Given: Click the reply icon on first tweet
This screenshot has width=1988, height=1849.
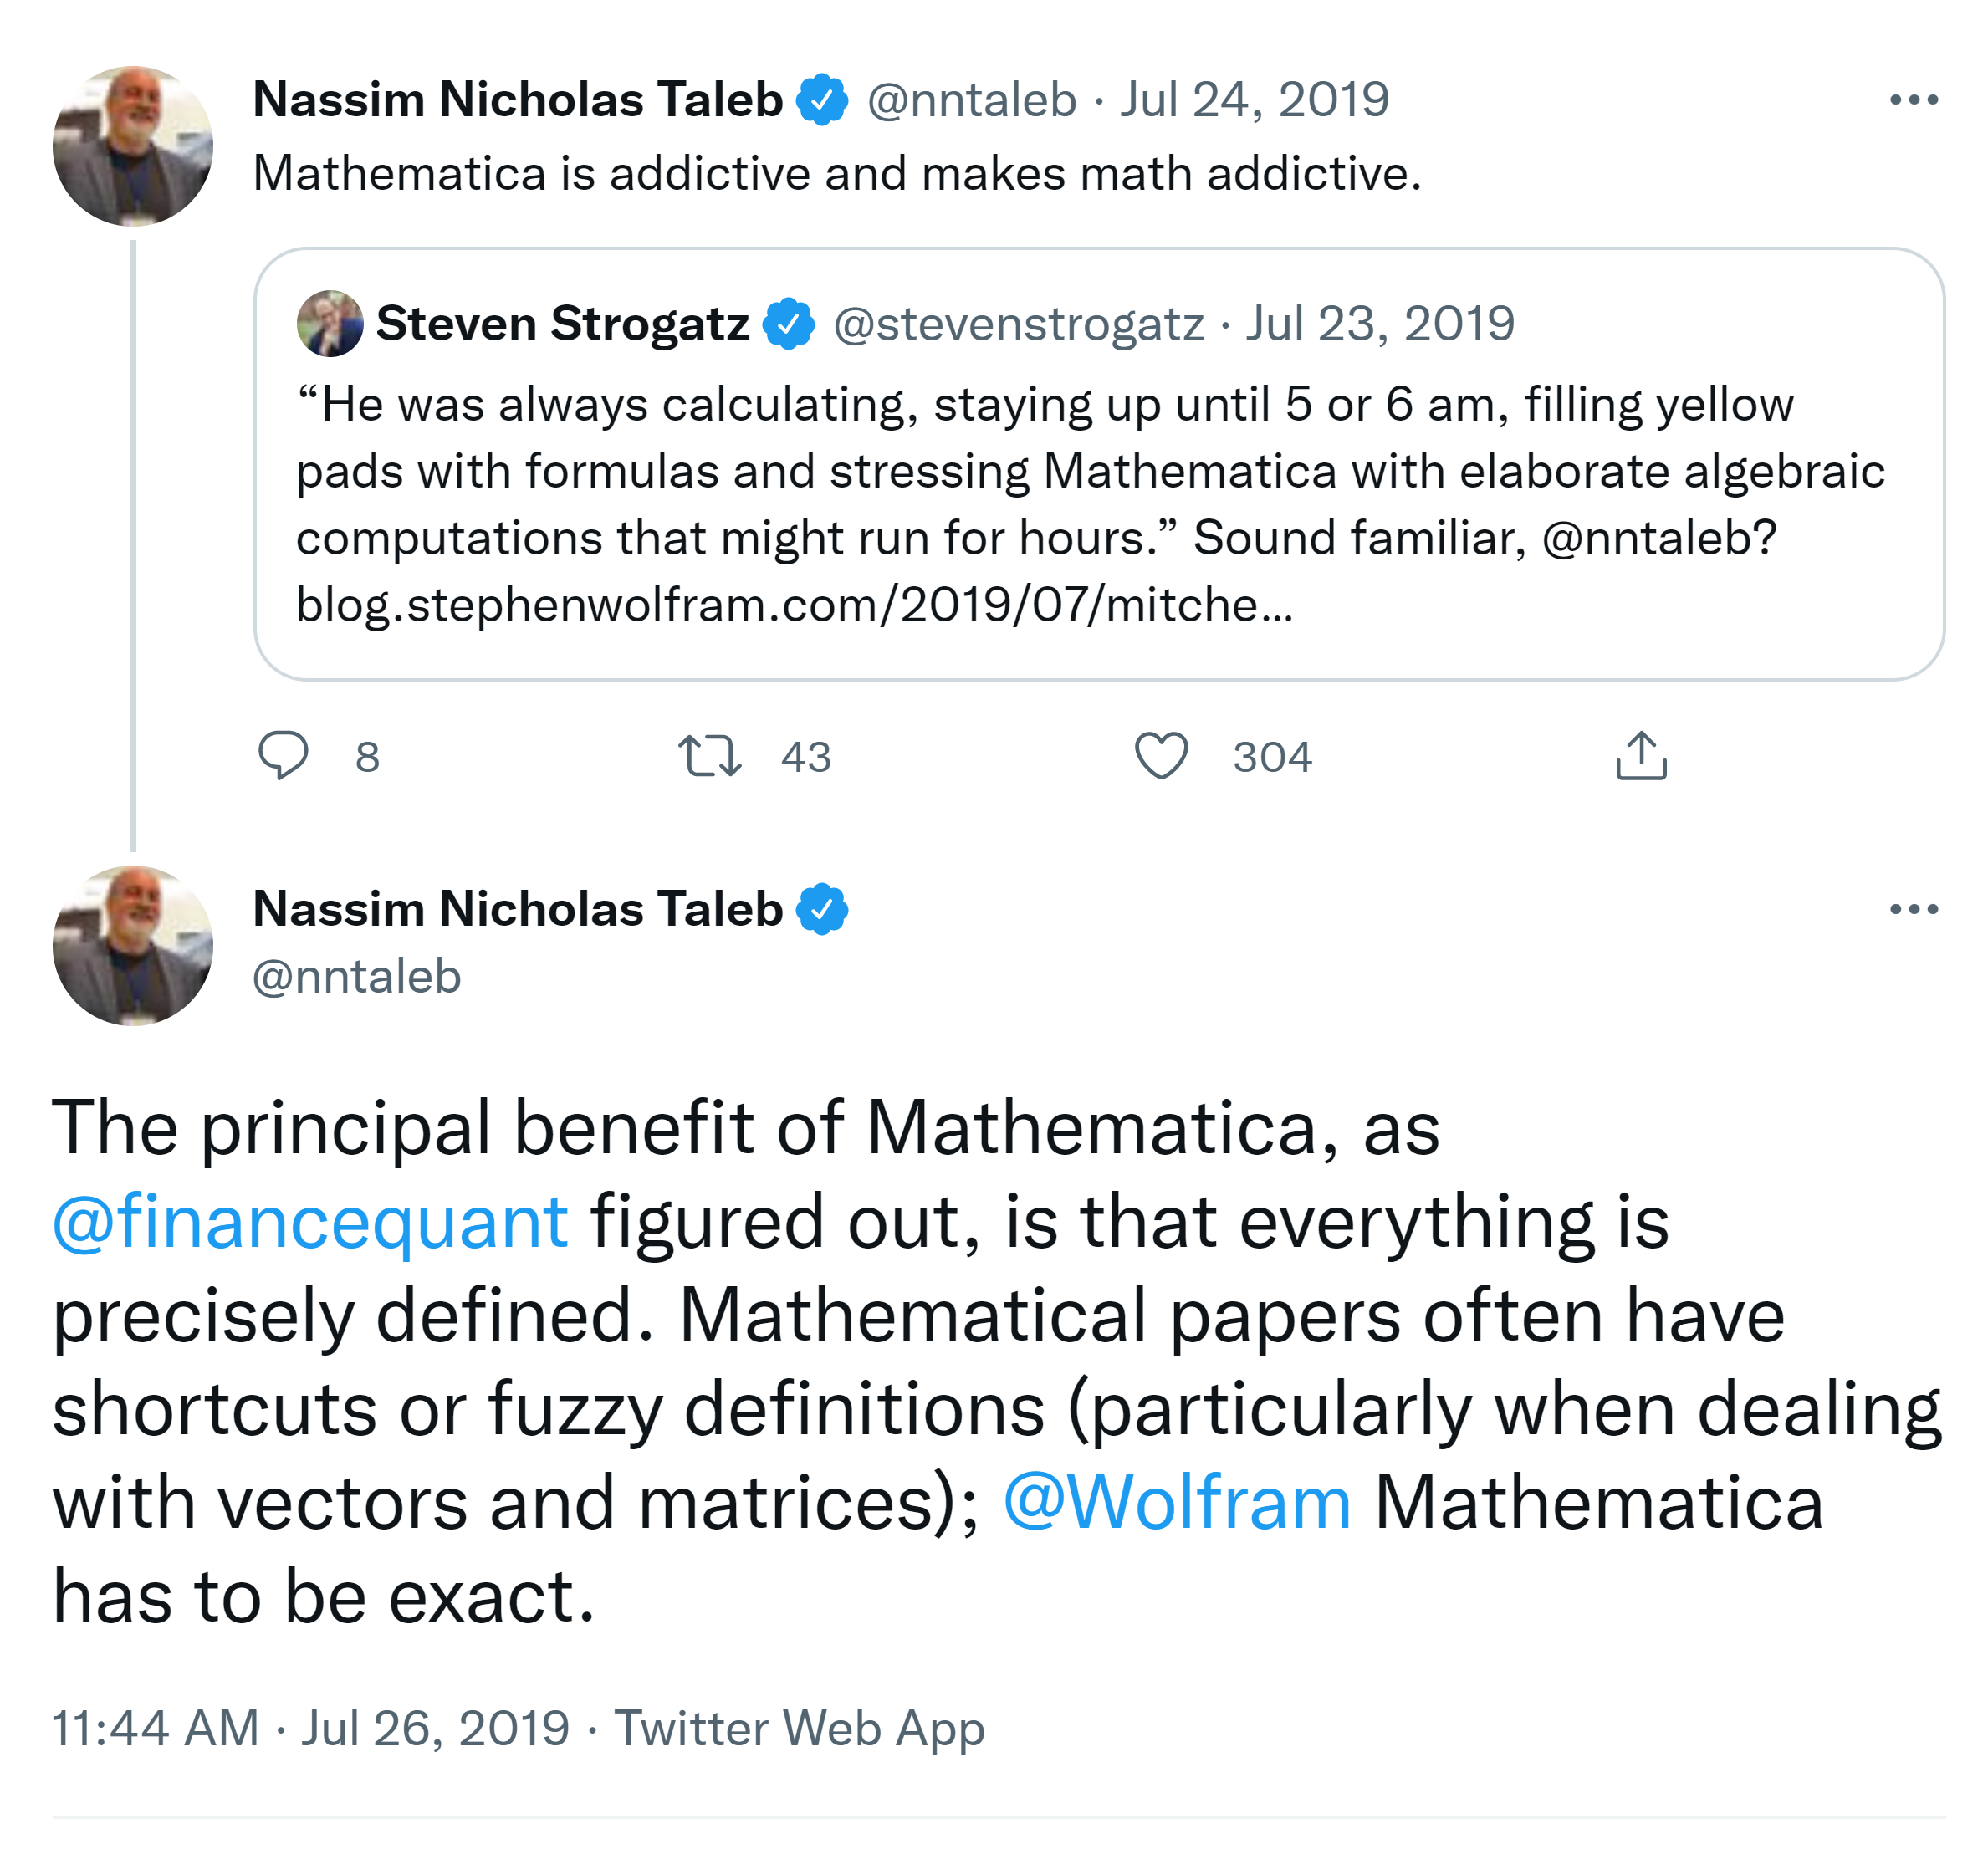Looking at the screenshot, I should [x=283, y=756].
